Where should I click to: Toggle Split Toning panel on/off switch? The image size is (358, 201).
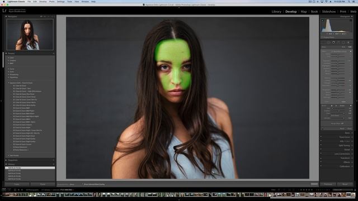321,145
